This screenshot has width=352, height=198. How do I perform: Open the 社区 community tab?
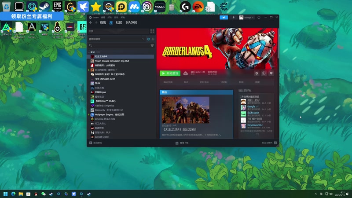119,22
